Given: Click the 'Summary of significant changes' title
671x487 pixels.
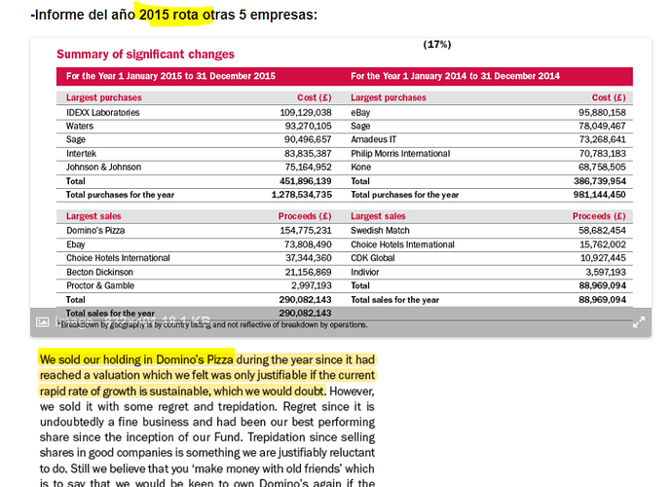Looking at the screenshot, I should point(145,55).
